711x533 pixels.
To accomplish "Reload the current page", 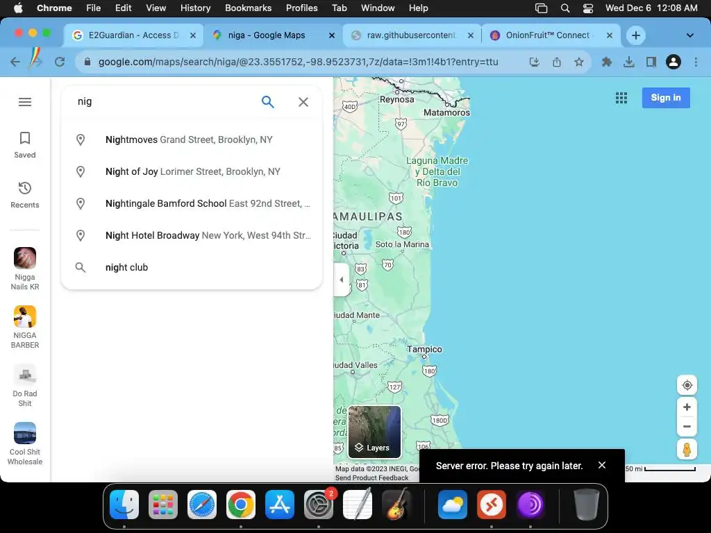I will click(x=60, y=62).
